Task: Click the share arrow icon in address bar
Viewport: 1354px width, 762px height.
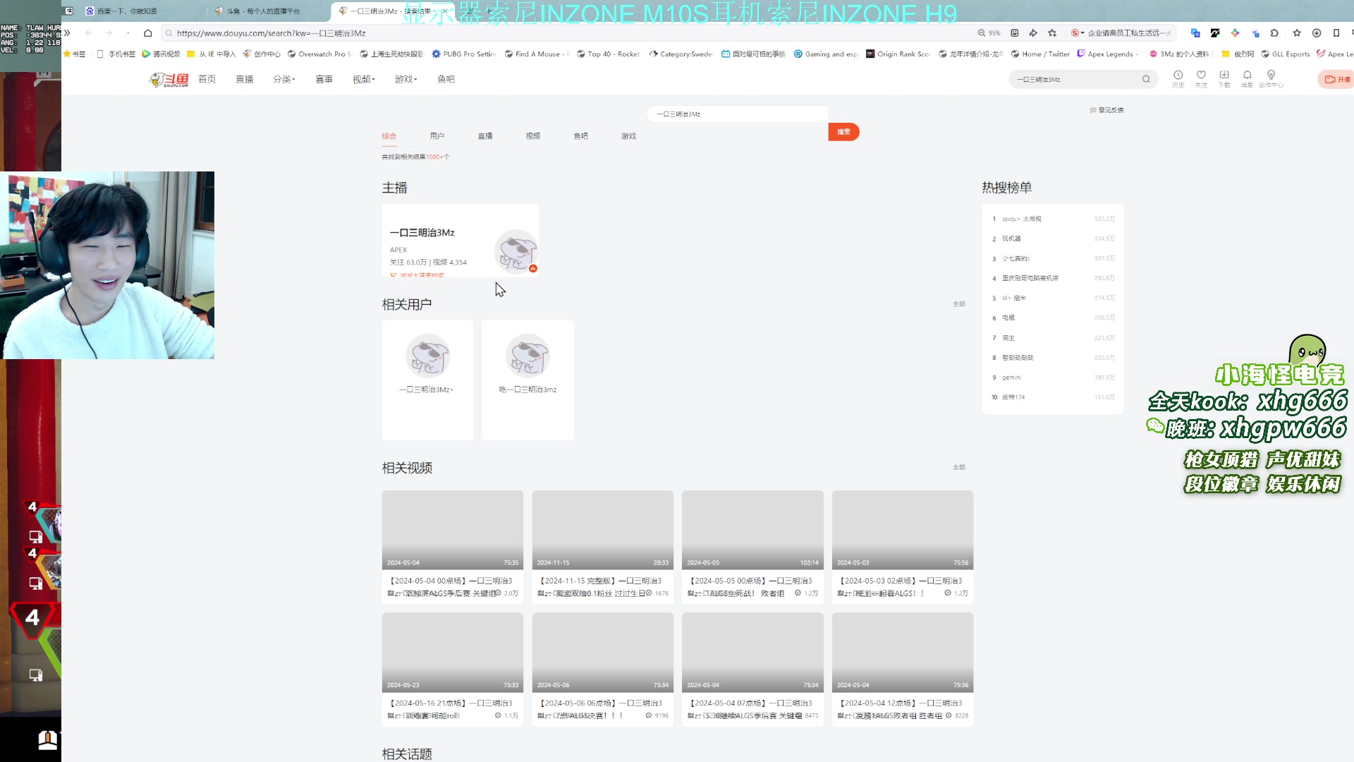Action: pos(1033,33)
